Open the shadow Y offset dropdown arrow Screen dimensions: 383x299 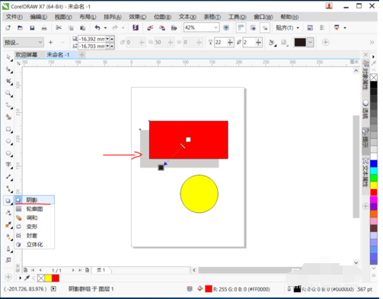click(107, 46)
